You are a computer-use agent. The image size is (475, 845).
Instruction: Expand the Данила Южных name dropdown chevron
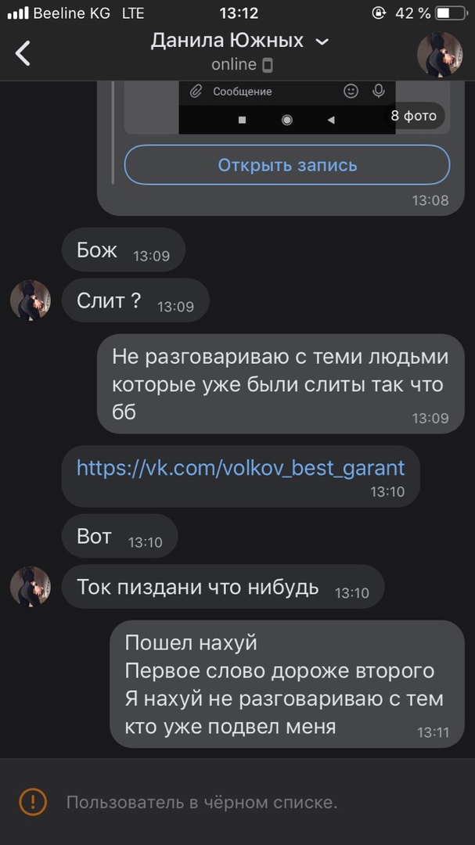(x=322, y=42)
